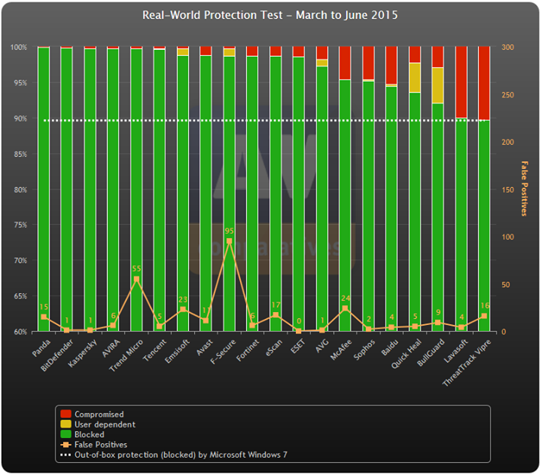Toggle the Out-of-box protection legend entry
Viewport: 542px width, 475px height.
pos(181,455)
